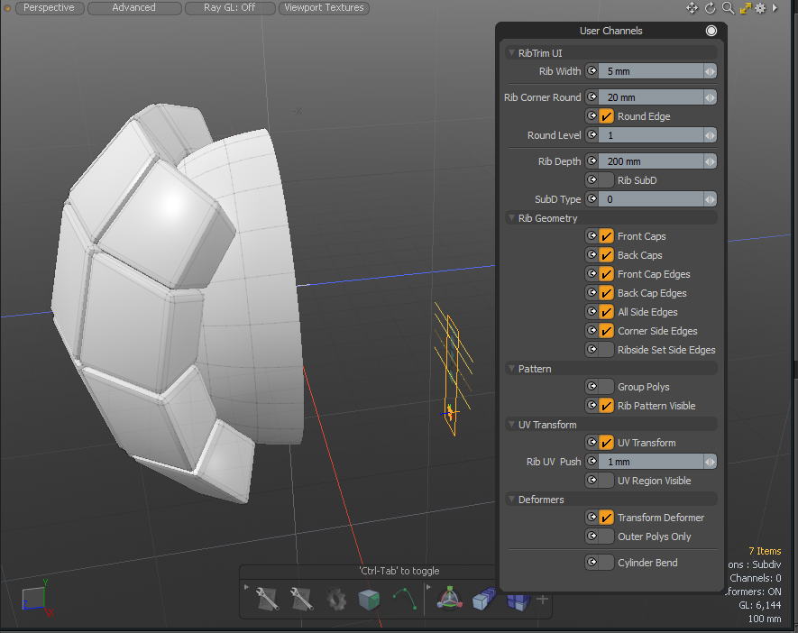Enable the Rib SubD checkbox
This screenshot has height=633, width=798.
(x=607, y=180)
